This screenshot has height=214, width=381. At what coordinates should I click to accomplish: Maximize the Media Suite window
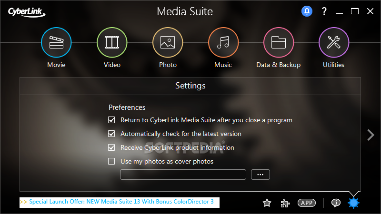(x=355, y=11)
